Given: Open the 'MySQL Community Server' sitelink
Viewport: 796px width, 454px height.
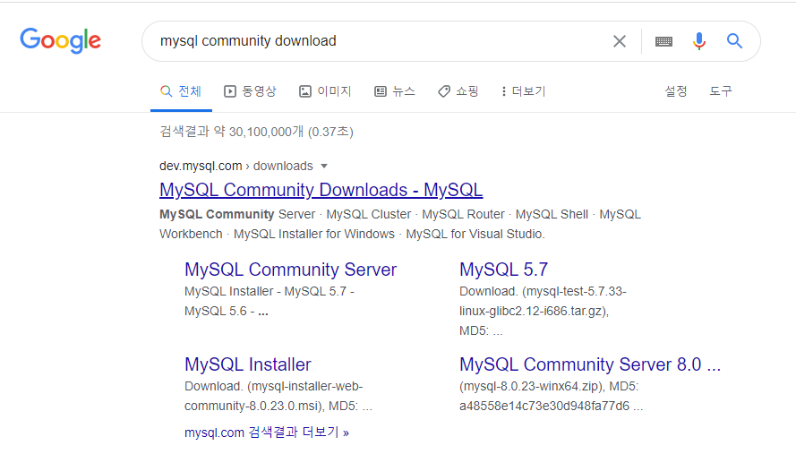Looking at the screenshot, I should click(290, 270).
